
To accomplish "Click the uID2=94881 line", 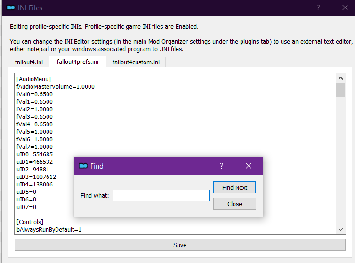I will tap(33, 170).
